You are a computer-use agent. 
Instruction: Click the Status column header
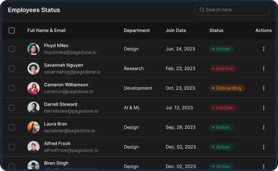(216, 31)
